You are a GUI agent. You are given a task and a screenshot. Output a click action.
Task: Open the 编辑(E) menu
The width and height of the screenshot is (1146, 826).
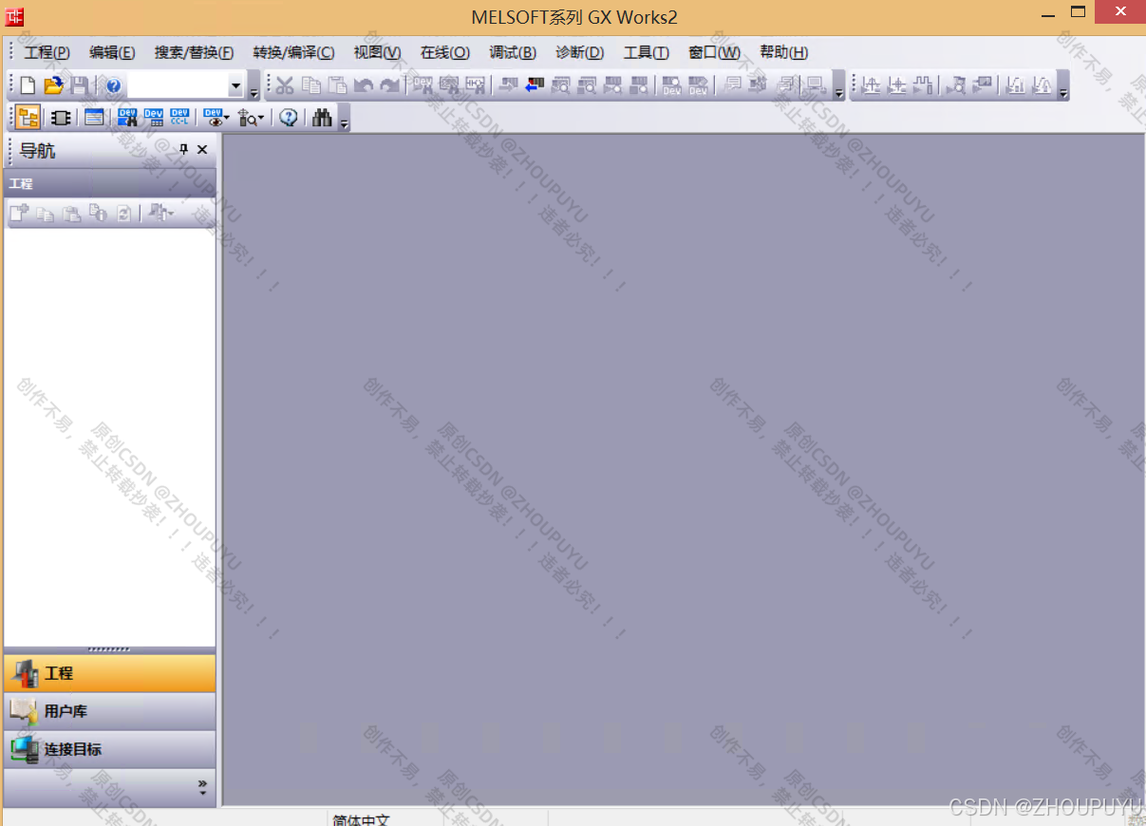coord(112,52)
